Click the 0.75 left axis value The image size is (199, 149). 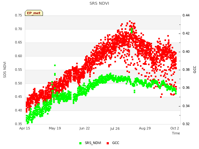point(19,15)
